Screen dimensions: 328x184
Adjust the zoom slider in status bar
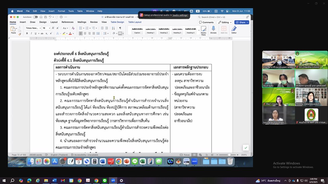tap(229, 155)
